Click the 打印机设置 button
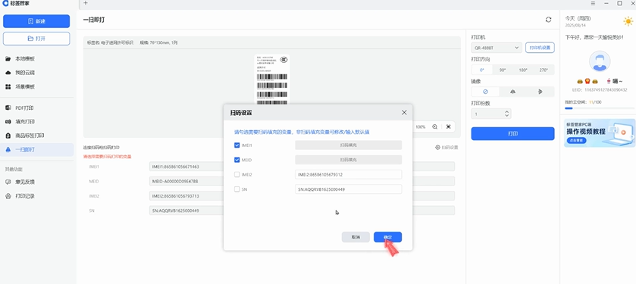 point(540,48)
